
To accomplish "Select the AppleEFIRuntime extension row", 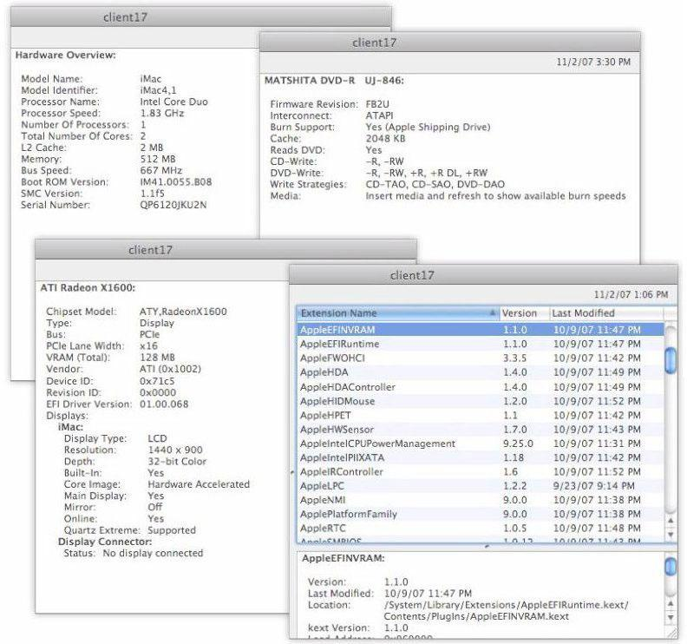I will (x=390, y=344).
